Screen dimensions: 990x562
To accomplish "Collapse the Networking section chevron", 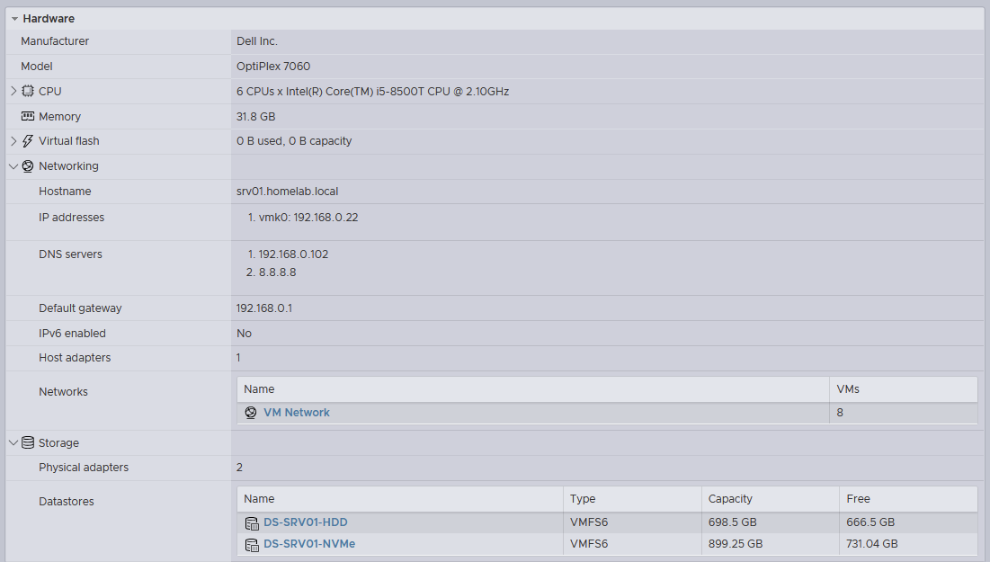I will (13, 166).
